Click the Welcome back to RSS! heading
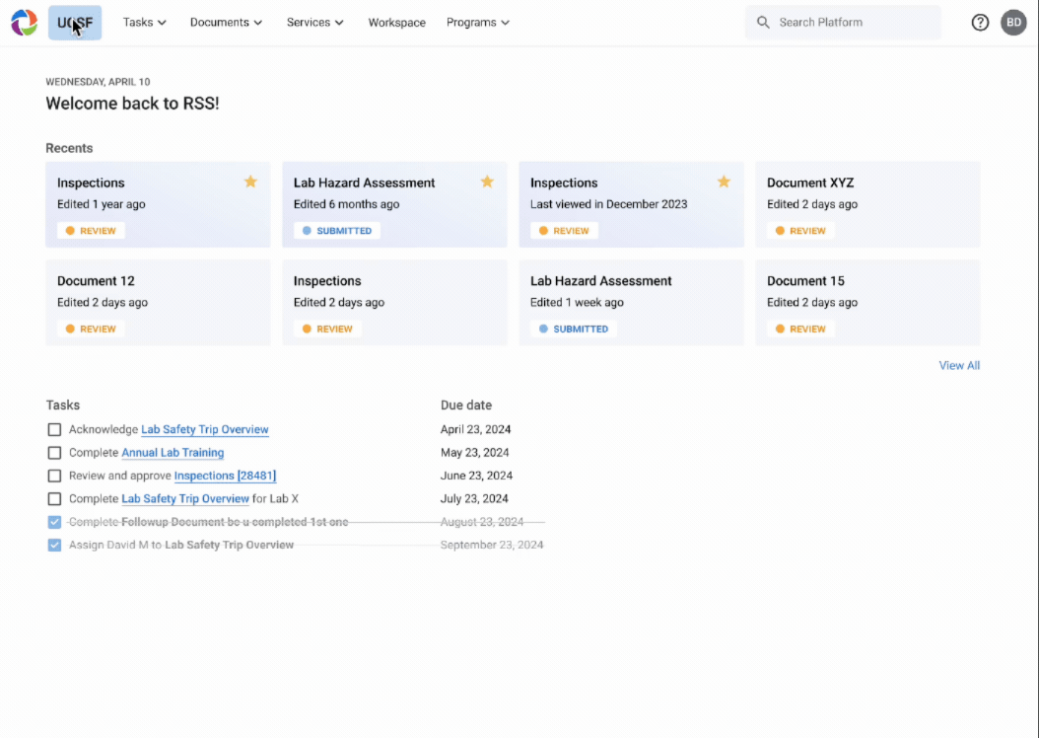 (x=132, y=104)
